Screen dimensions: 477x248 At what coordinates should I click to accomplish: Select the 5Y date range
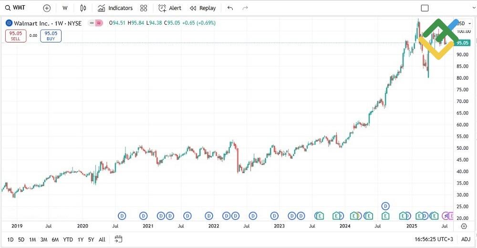[x=91, y=239]
